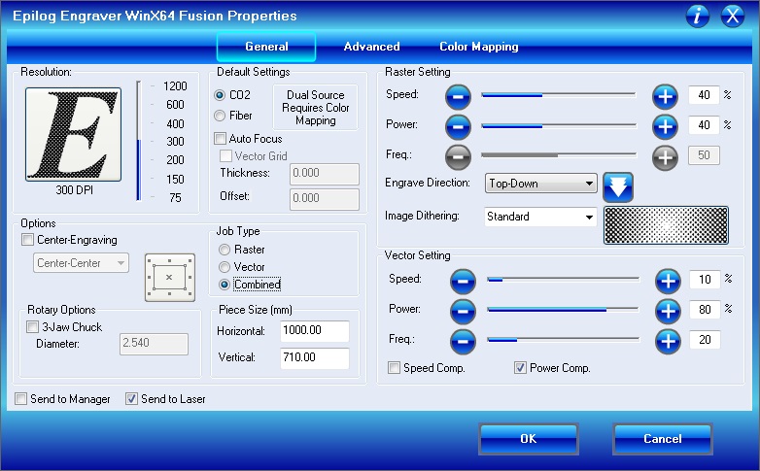Open the Color Mapping tab

(479, 47)
